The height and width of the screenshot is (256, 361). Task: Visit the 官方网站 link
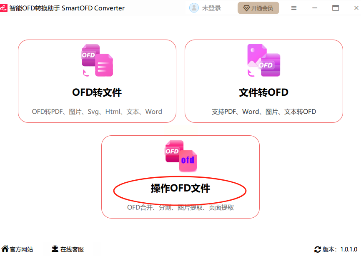[x=21, y=249]
